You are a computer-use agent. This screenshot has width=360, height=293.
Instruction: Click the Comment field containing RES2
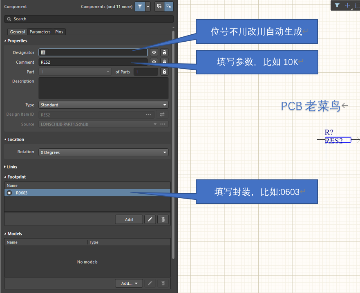pyautogui.click(x=93, y=62)
